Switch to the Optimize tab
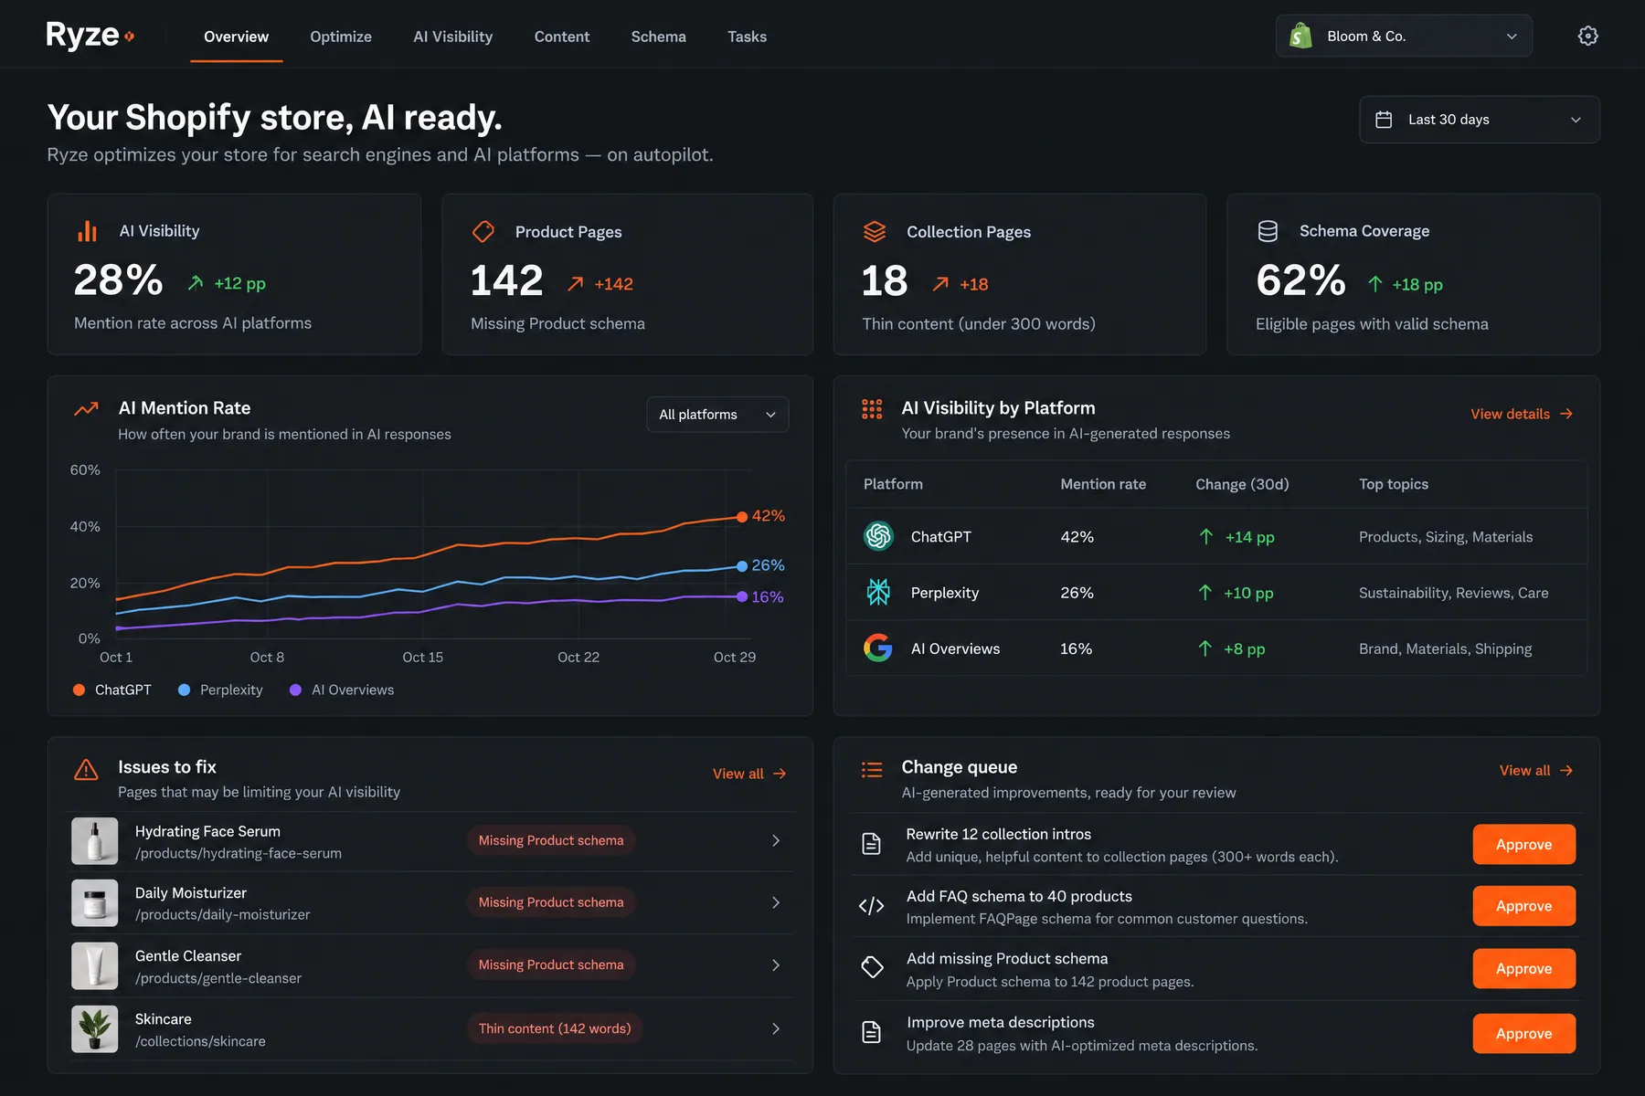This screenshot has width=1645, height=1096. 341,37
